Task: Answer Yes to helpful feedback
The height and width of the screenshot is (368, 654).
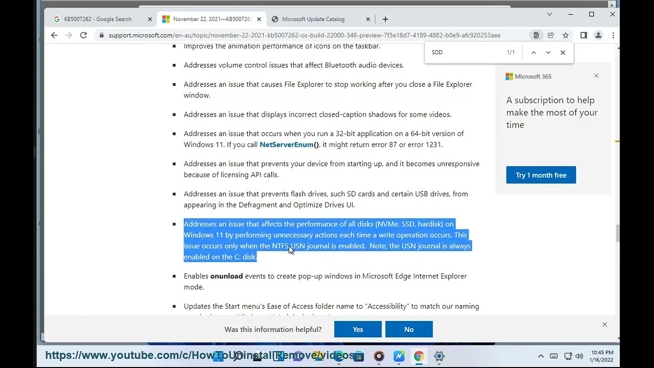Action: point(358,329)
